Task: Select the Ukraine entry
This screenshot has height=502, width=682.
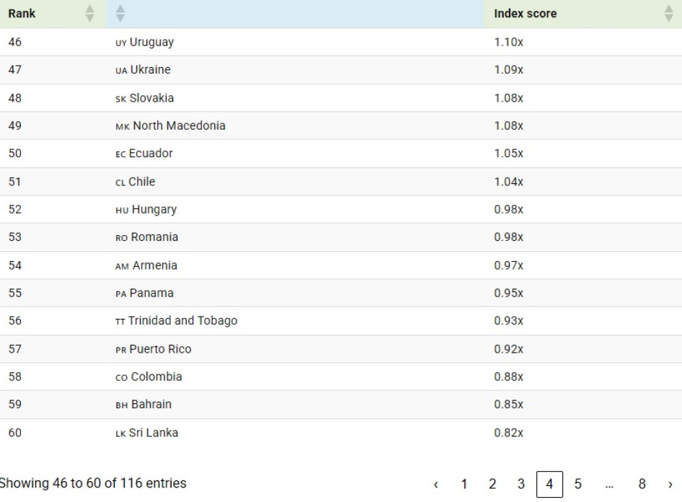Action: click(x=150, y=70)
